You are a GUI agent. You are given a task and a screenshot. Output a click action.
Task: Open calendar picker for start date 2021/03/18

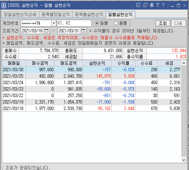tap(47, 31)
